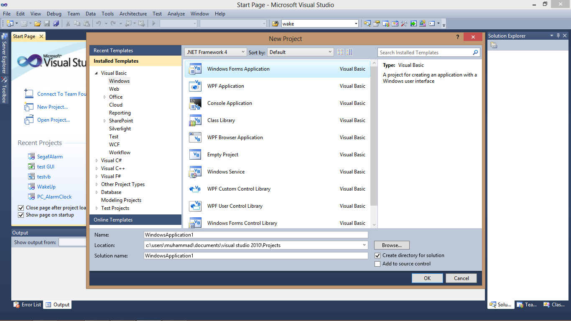Select the Modeling Projects tree item

point(121,200)
